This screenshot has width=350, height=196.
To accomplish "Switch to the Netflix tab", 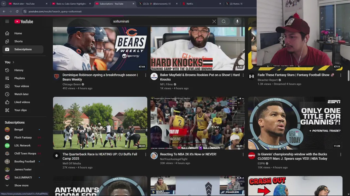I will [202, 4].
